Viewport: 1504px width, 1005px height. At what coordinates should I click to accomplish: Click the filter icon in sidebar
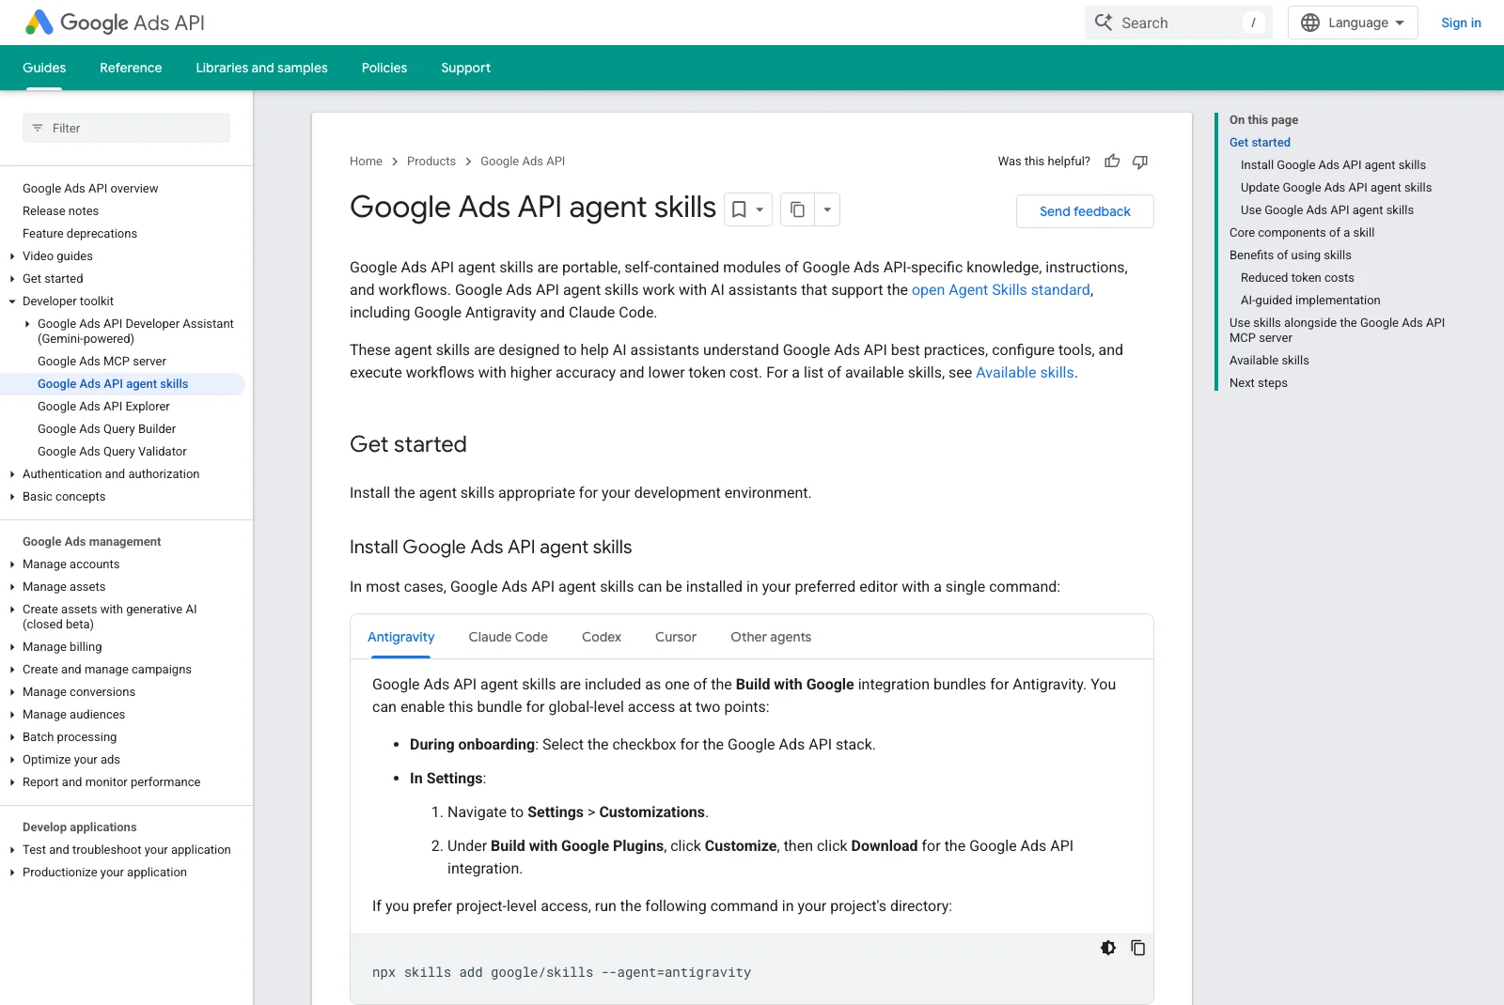pyautogui.click(x=38, y=128)
